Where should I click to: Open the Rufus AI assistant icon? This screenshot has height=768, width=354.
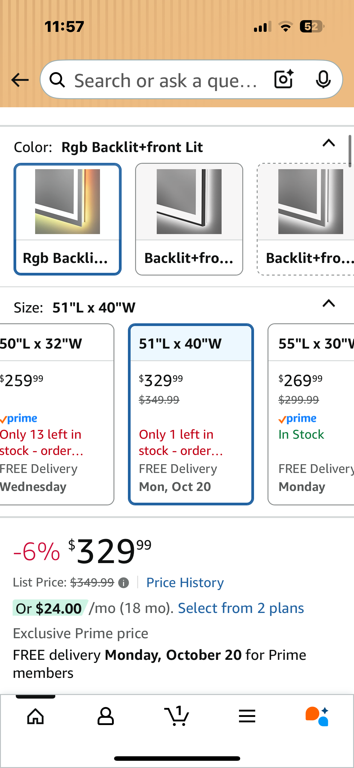(x=317, y=716)
